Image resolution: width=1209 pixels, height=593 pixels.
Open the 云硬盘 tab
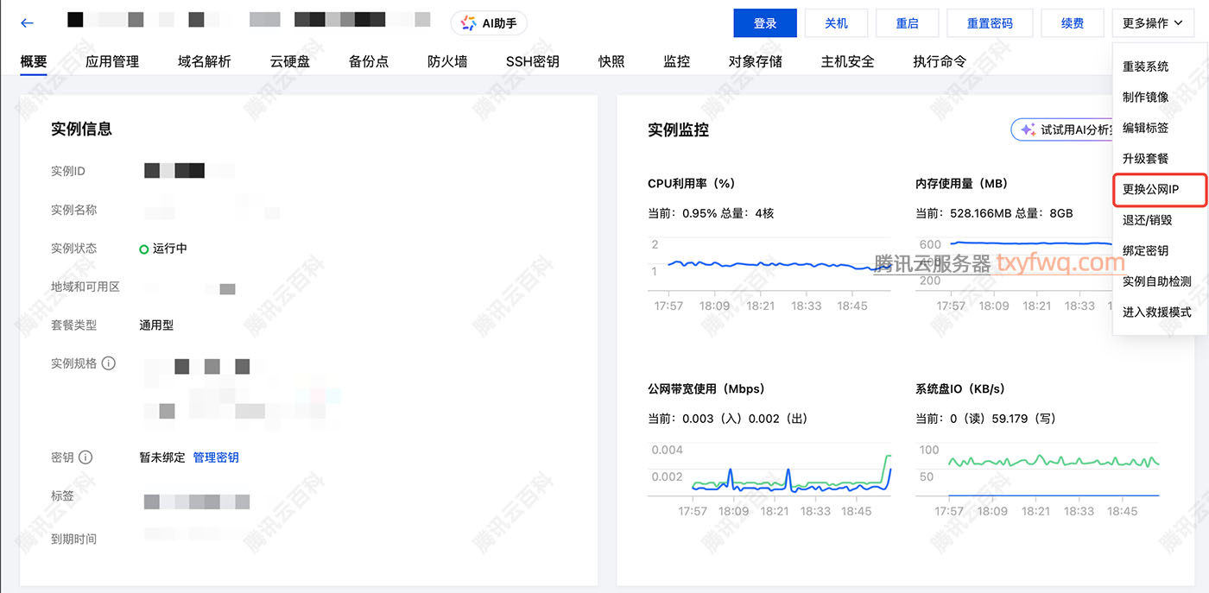pyautogui.click(x=289, y=61)
